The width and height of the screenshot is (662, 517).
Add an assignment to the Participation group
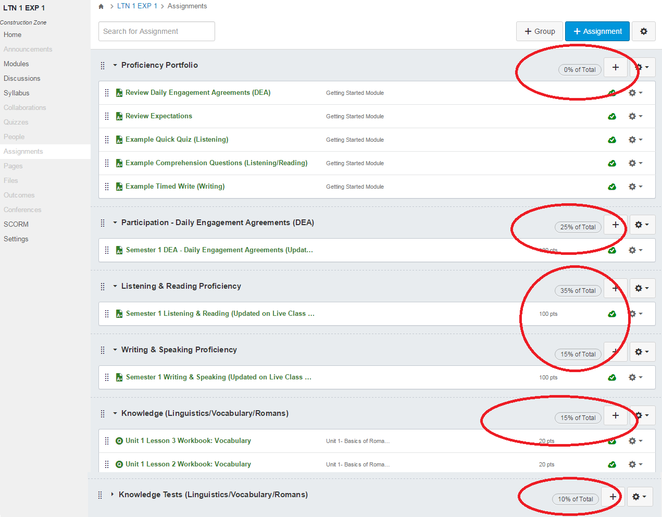615,225
